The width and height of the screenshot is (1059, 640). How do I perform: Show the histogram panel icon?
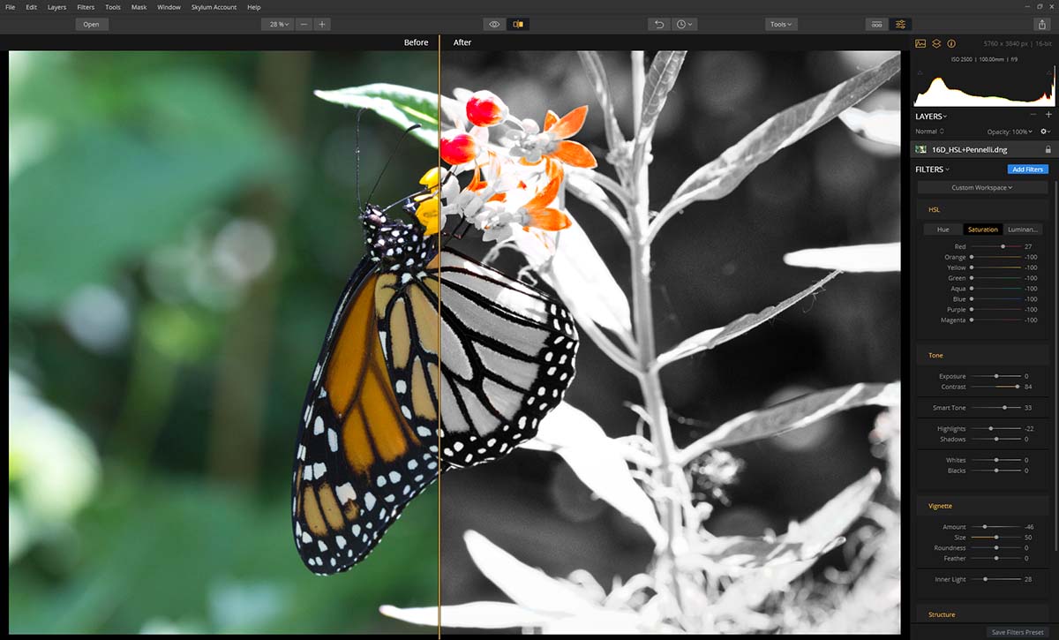pyautogui.click(x=920, y=43)
